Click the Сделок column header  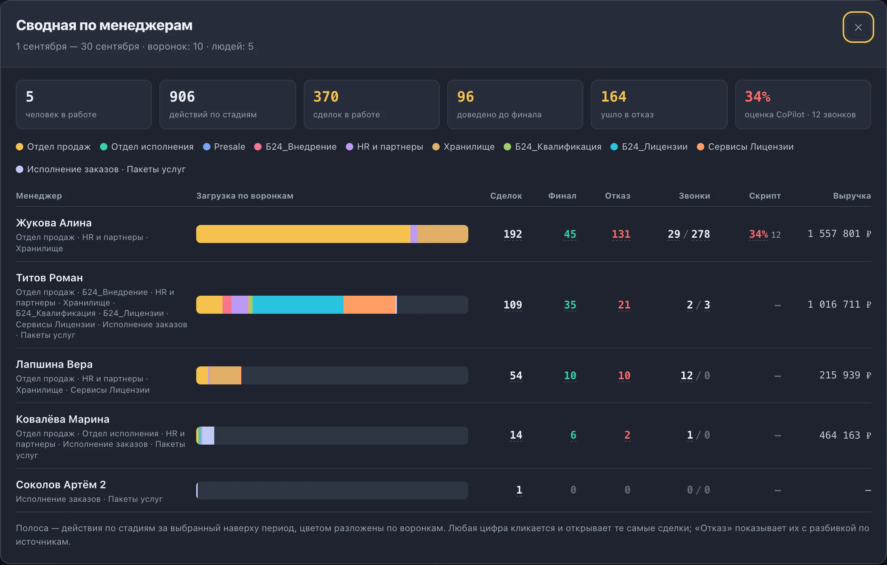tap(506, 196)
